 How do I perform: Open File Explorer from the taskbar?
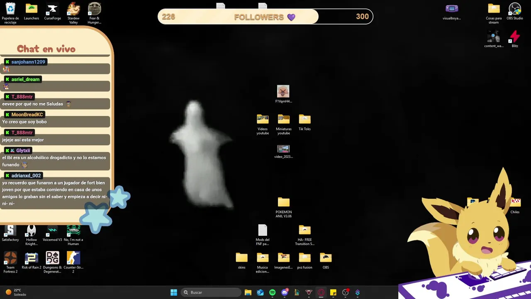point(248,292)
